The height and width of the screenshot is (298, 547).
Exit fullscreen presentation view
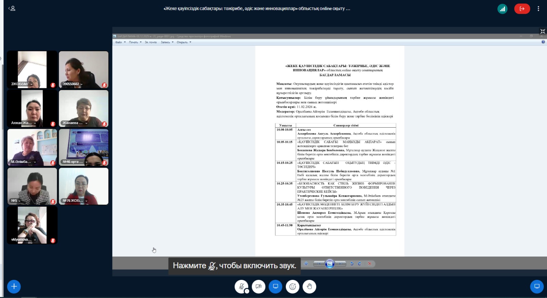click(x=543, y=31)
